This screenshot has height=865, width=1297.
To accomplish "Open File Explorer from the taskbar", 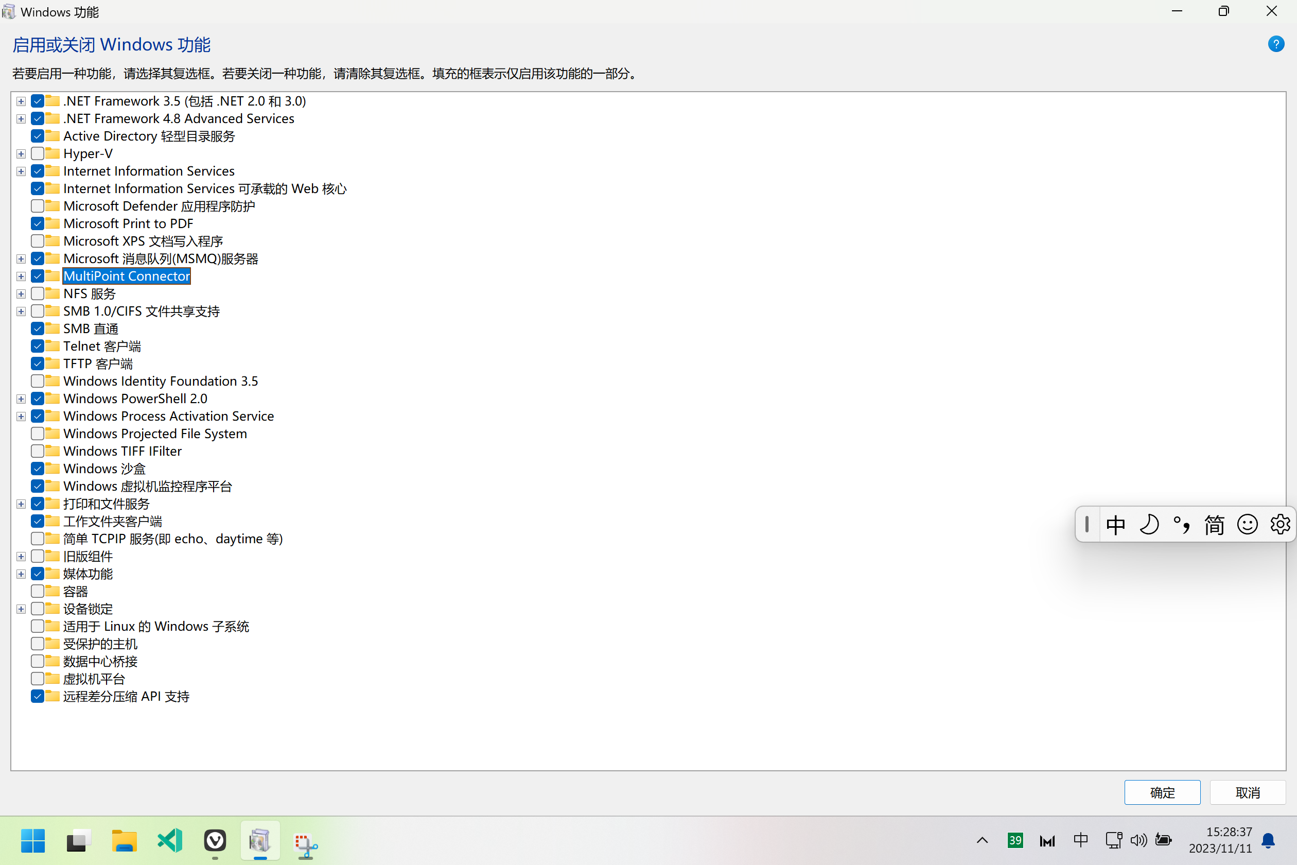I will click(124, 841).
